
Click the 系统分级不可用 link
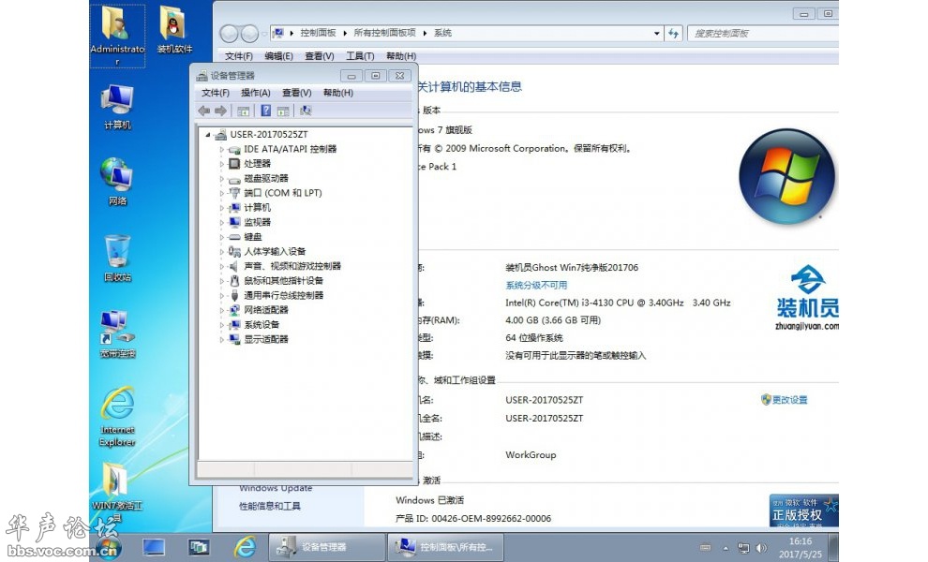click(x=536, y=285)
